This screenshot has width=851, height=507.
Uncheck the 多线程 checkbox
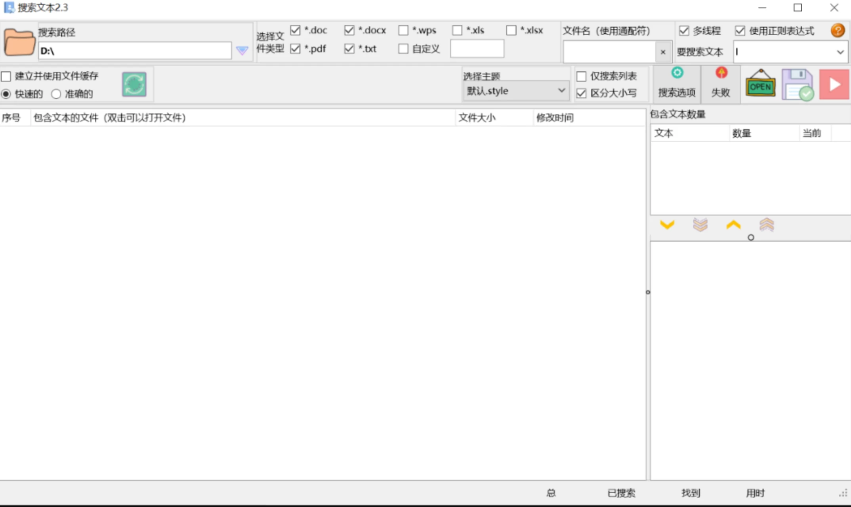684,30
